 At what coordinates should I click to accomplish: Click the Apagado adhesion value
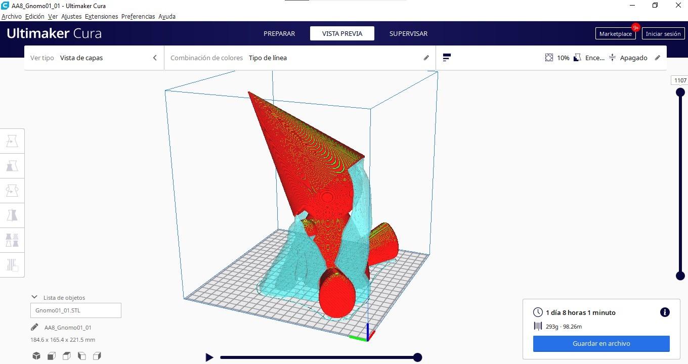click(634, 58)
